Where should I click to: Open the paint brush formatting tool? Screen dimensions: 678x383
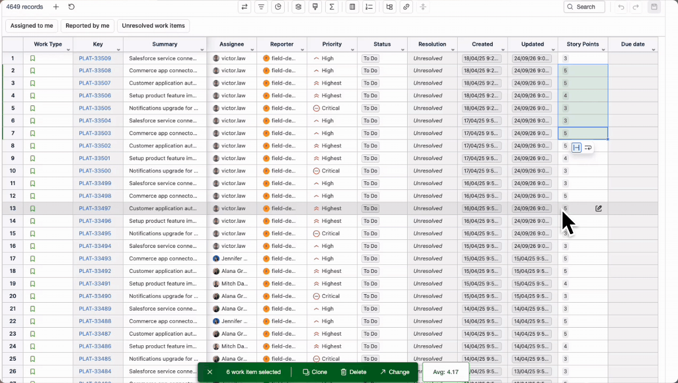(x=315, y=7)
